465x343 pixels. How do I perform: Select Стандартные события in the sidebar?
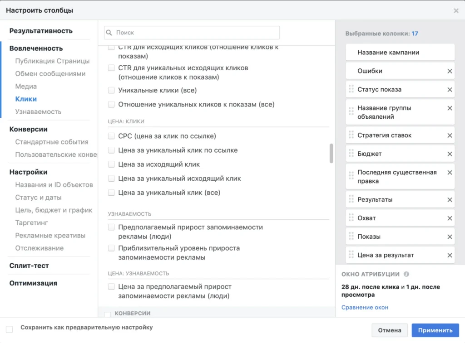point(52,142)
